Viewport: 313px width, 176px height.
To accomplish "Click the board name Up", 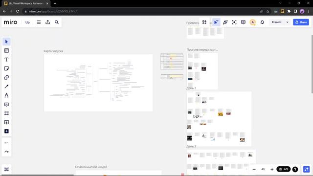I will (27, 22).
